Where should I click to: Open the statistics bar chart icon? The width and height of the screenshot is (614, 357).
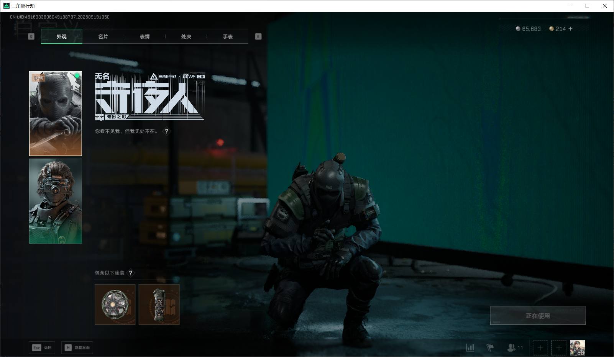tap(470, 347)
